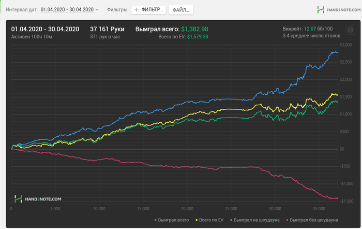
Task: Toggle the Выиграл всего legend series
Action: pyautogui.click(x=172, y=220)
